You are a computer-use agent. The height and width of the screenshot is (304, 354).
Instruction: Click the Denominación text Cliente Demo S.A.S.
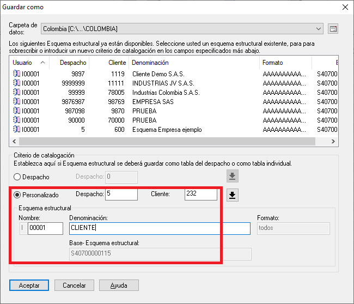tap(158, 74)
